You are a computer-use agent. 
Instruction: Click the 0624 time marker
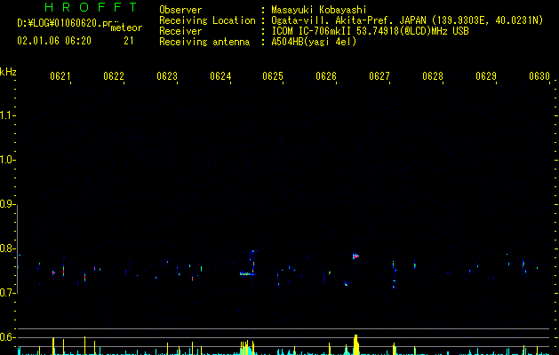click(x=220, y=76)
